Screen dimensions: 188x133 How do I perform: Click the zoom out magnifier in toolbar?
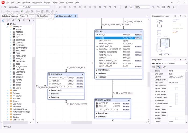coord(158,7)
